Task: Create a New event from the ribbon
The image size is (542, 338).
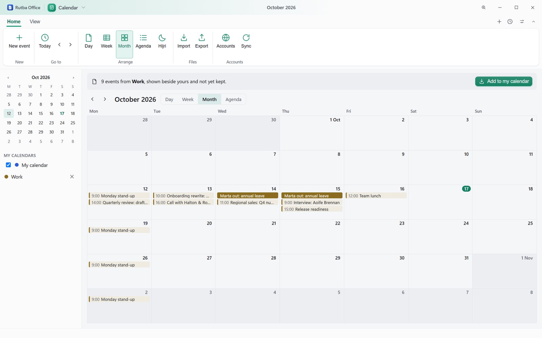Action: 19,42
